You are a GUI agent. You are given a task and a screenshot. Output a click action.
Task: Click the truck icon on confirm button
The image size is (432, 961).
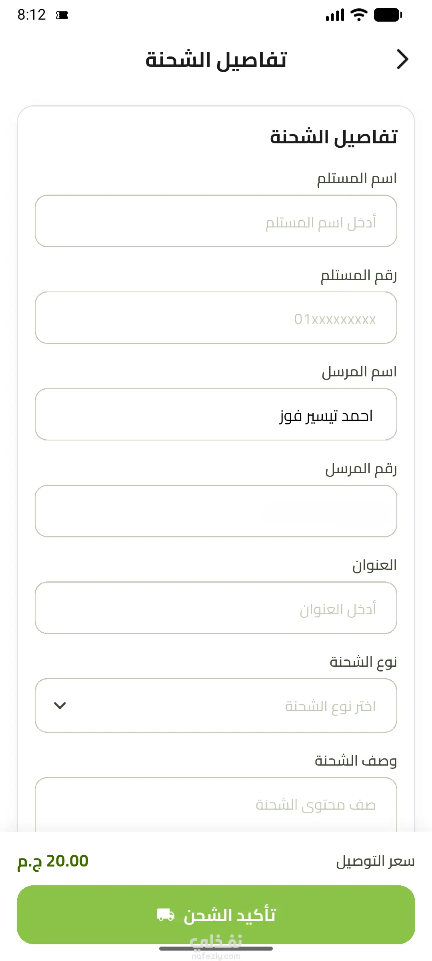pyautogui.click(x=166, y=915)
